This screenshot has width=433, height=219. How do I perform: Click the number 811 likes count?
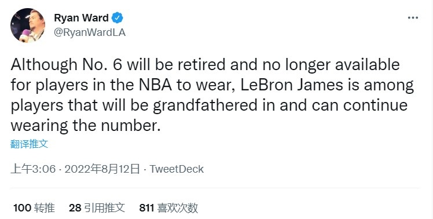coord(146,208)
